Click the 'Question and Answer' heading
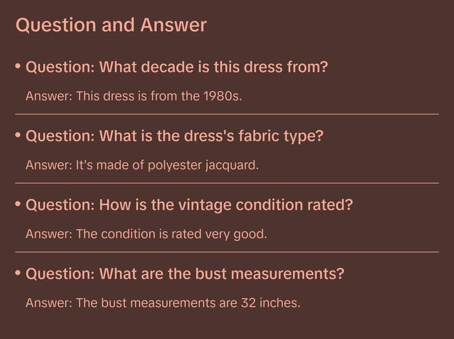The image size is (454, 339). (111, 25)
